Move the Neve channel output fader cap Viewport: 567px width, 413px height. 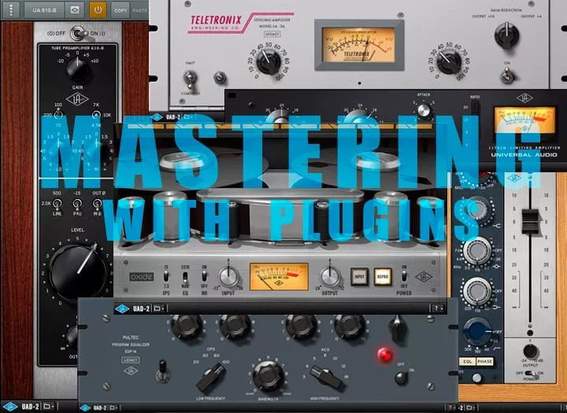[530, 221]
